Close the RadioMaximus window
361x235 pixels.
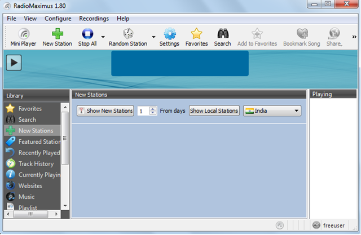(346, 4)
